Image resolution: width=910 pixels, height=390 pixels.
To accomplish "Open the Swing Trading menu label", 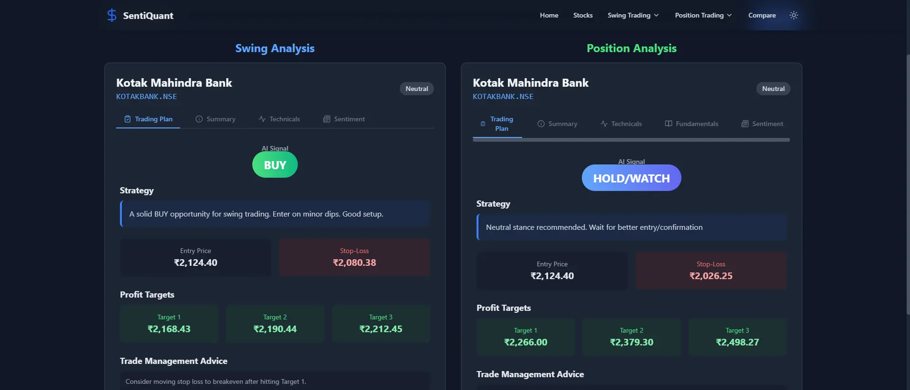I will tap(629, 15).
